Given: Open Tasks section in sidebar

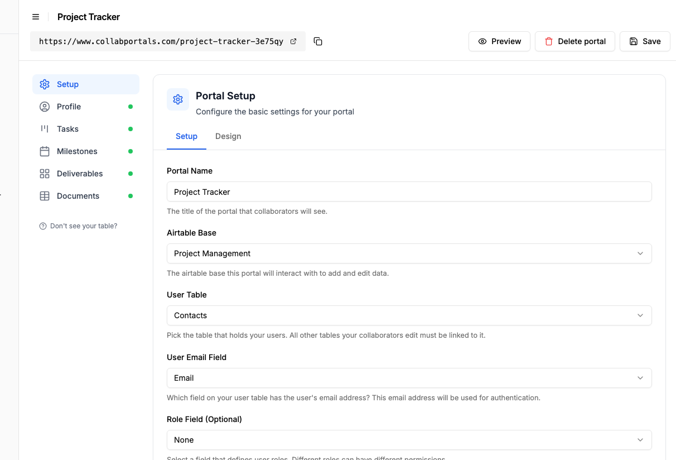Looking at the screenshot, I should point(86,129).
